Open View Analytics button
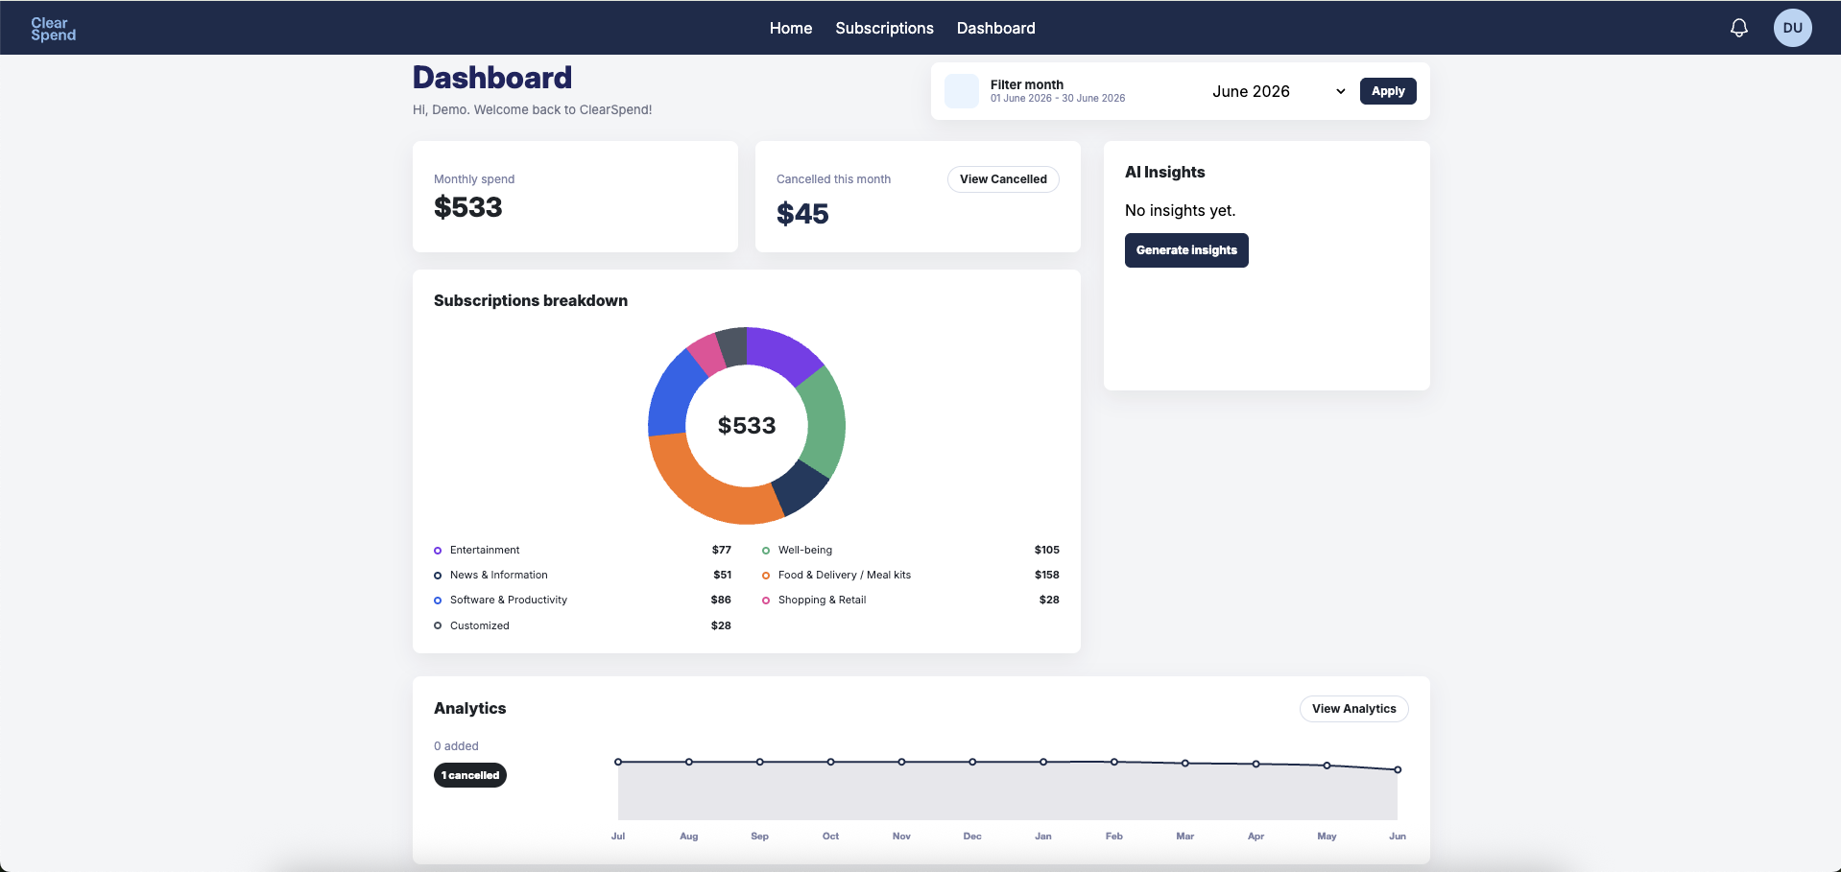 (1353, 709)
